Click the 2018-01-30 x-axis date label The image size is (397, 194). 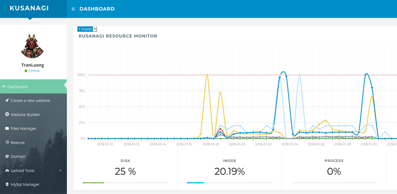point(368,144)
